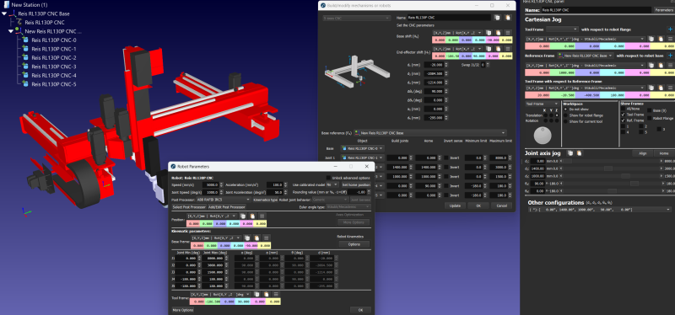
Task: Uncheck Tool Frame in Show Frames
Action: point(624,115)
